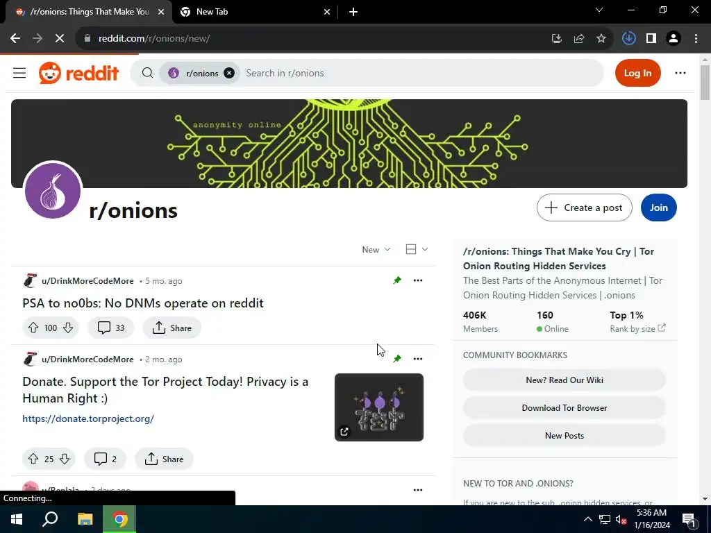This screenshot has width=711, height=533.
Task: Open the donate.torproject.org link
Action: 88,418
